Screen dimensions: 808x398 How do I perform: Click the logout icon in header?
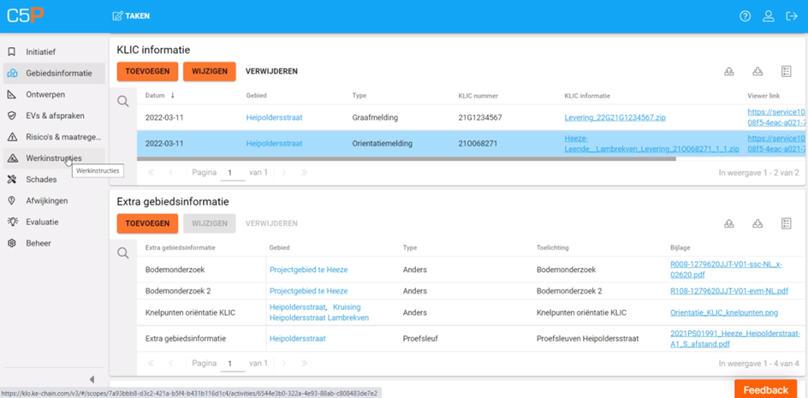pyautogui.click(x=792, y=16)
